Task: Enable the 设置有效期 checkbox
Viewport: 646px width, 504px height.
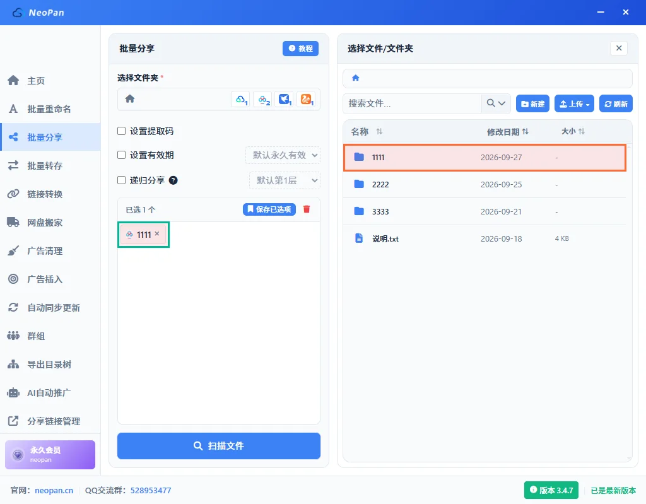Action: coord(121,155)
